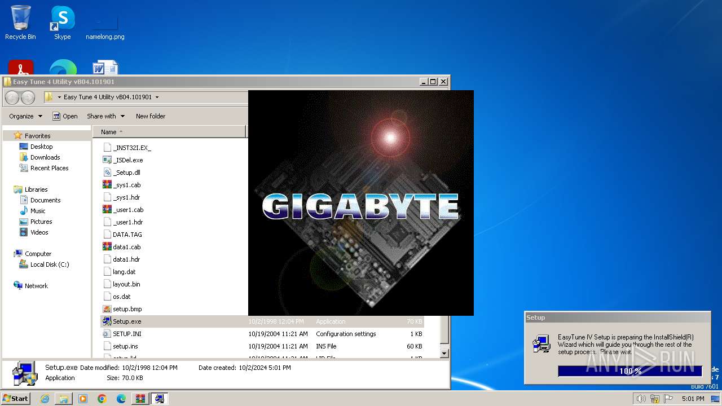The width and height of the screenshot is (722, 406).
Task: Click the network tray icon
Action: point(654,399)
